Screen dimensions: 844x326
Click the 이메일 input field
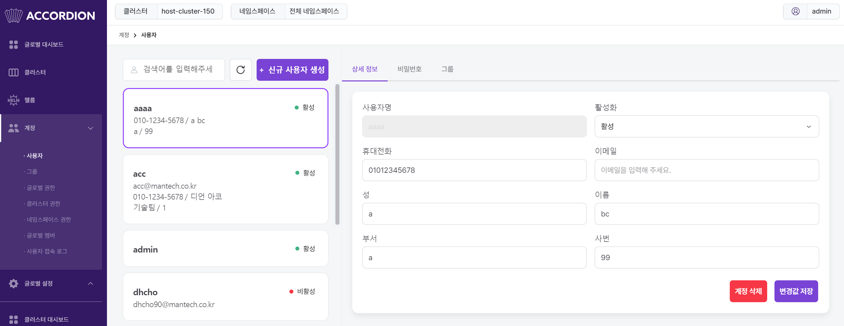pos(707,170)
